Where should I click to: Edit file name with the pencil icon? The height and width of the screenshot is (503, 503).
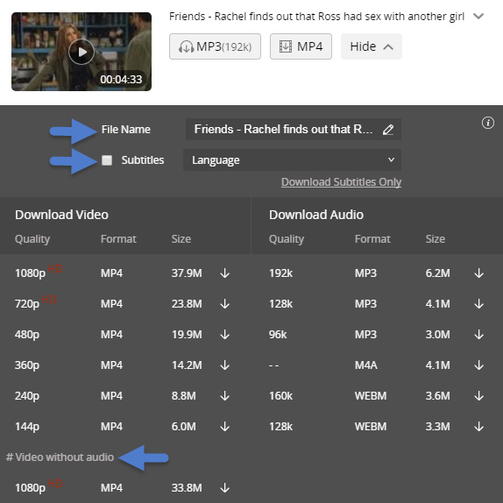coord(388,130)
